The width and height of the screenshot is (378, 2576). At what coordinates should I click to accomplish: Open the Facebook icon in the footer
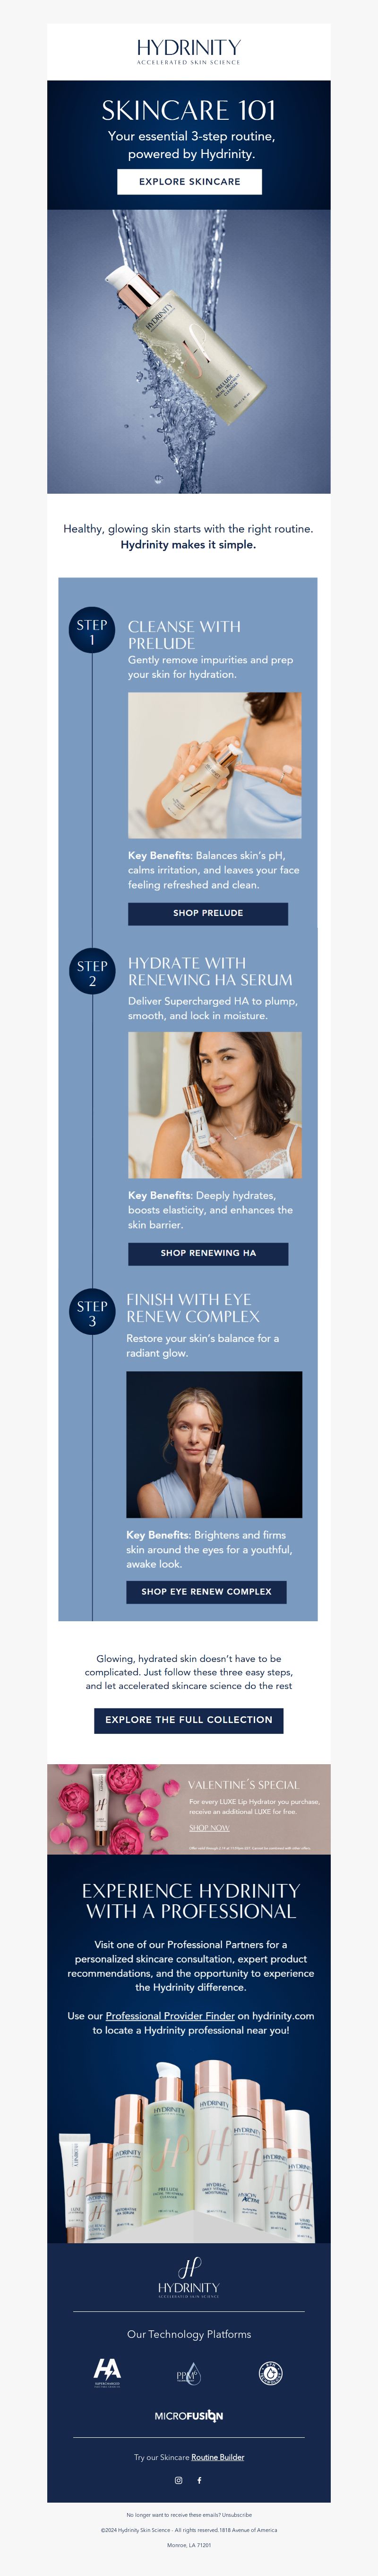199,2480
